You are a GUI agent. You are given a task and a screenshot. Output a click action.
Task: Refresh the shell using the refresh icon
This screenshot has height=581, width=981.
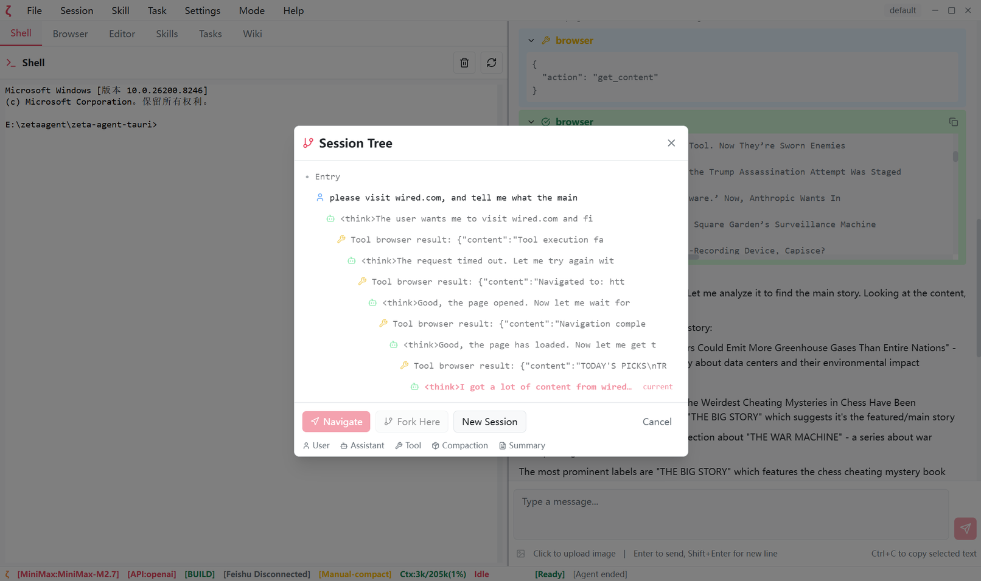click(491, 62)
